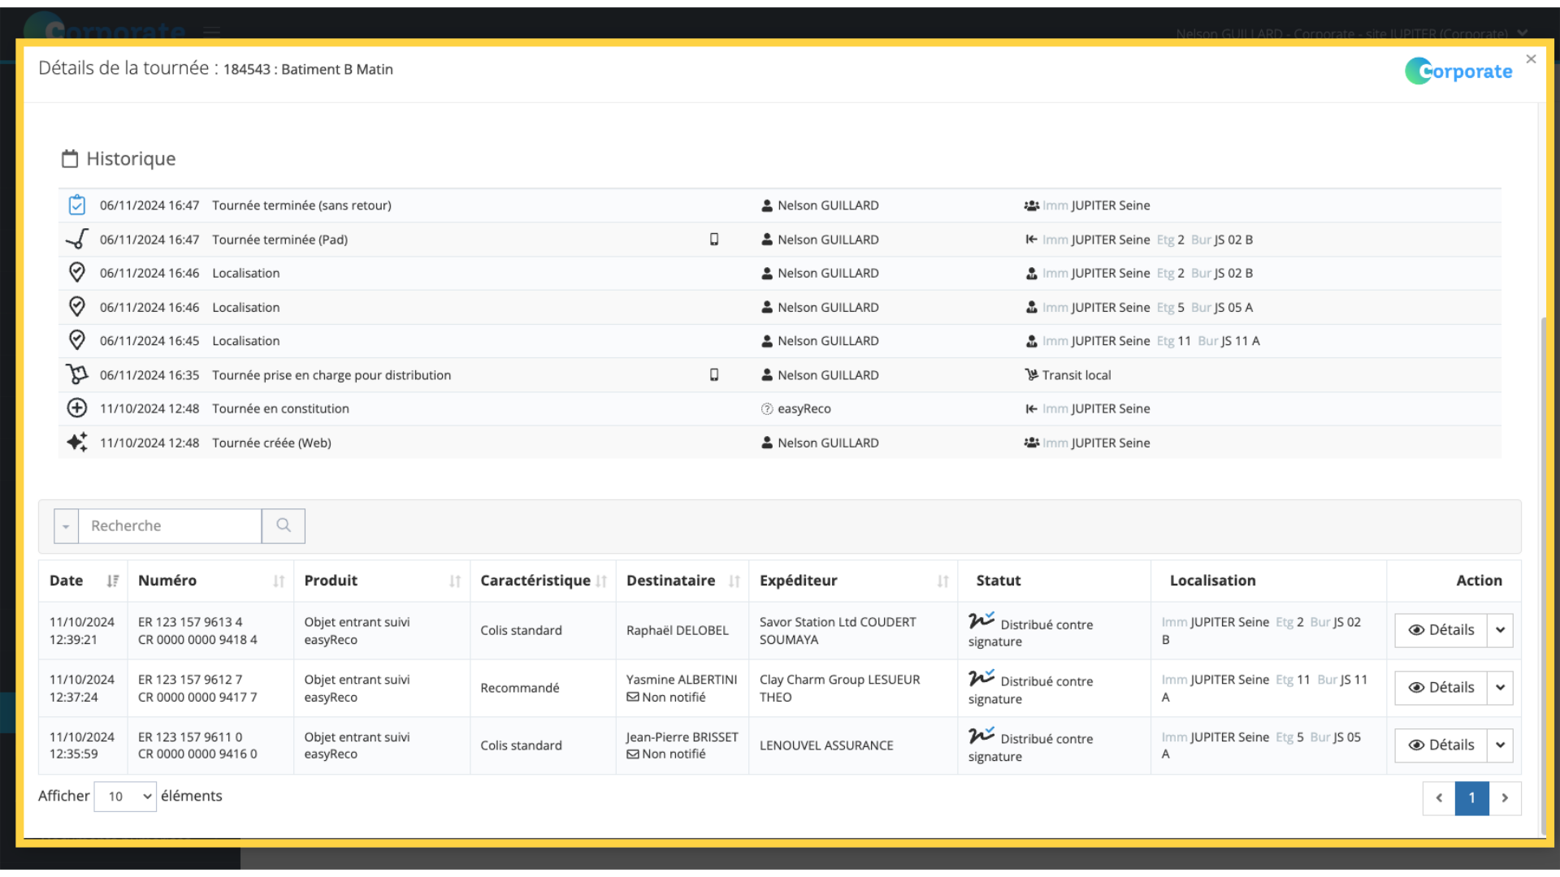This screenshot has height=877, width=1560.
Task: Click the 'Tournée terminée' completed tour icon
Action: pyautogui.click(x=76, y=205)
